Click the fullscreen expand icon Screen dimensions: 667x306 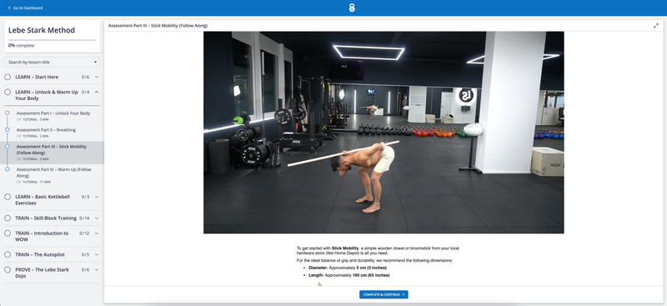(x=656, y=26)
